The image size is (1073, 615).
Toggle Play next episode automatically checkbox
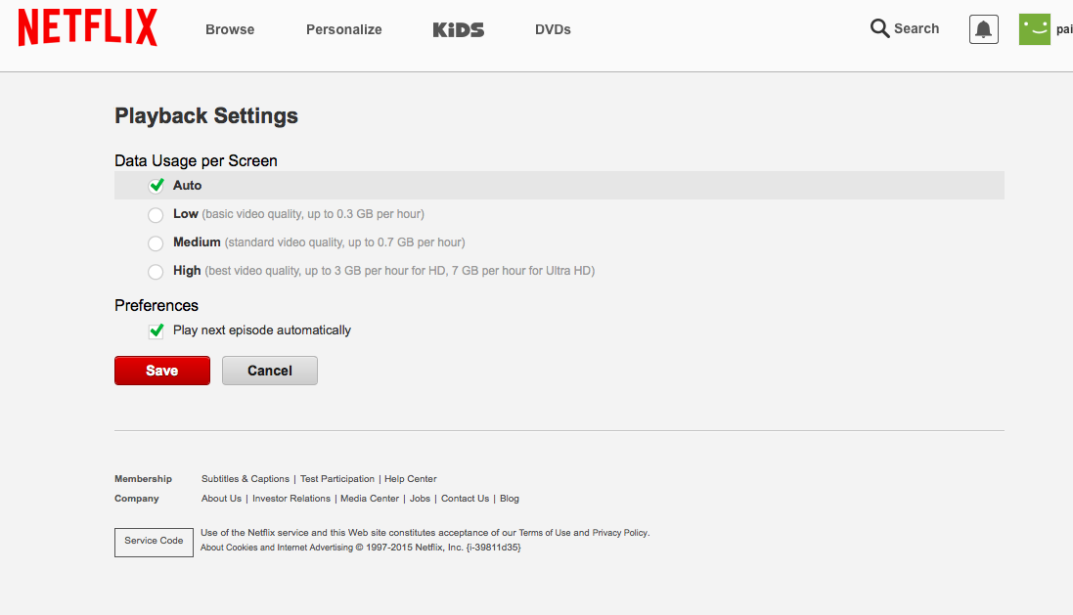pos(156,330)
